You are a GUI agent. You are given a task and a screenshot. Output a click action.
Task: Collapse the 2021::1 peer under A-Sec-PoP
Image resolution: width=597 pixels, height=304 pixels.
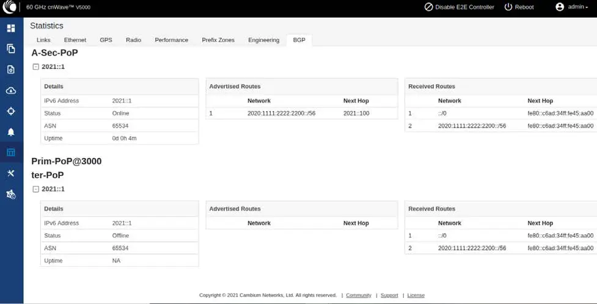[x=36, y=67]
